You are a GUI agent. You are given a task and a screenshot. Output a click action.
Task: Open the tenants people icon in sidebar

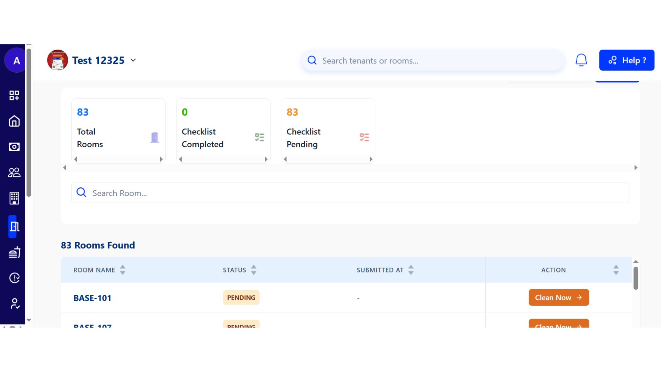[x=14, y=173]
